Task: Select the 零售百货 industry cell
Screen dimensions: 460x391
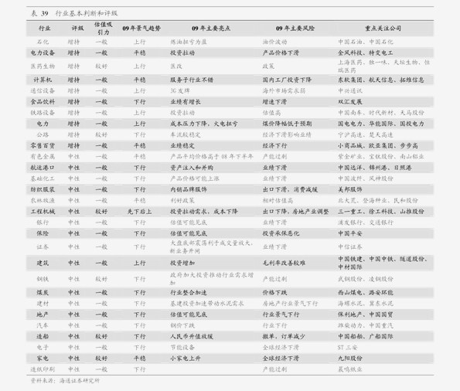Action: point(43,146)
